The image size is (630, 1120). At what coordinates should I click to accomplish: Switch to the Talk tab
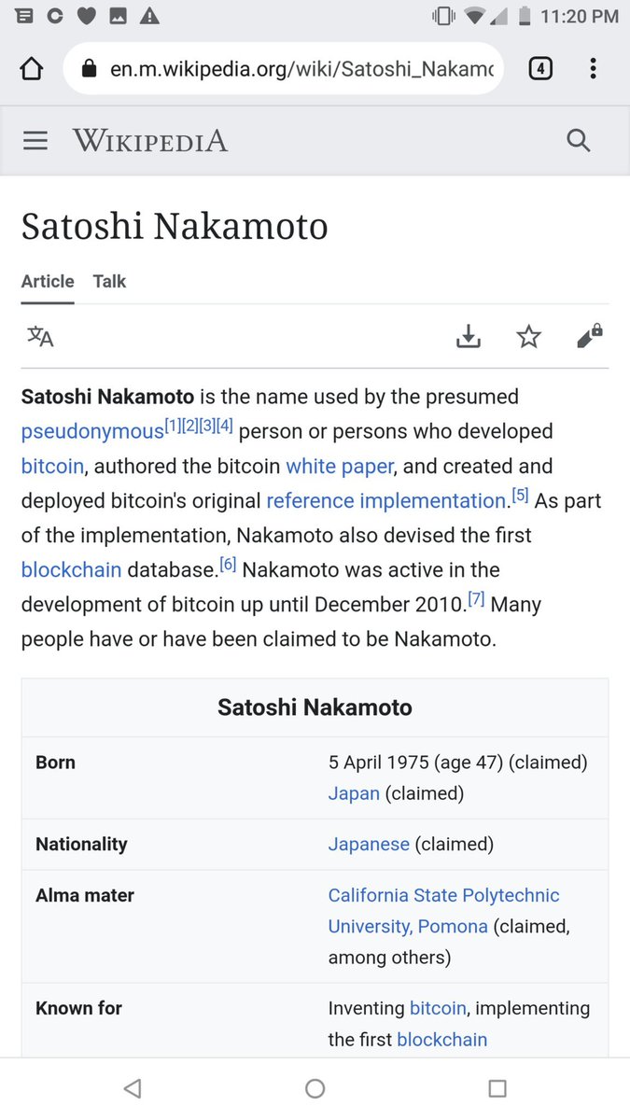coord(109,281)
